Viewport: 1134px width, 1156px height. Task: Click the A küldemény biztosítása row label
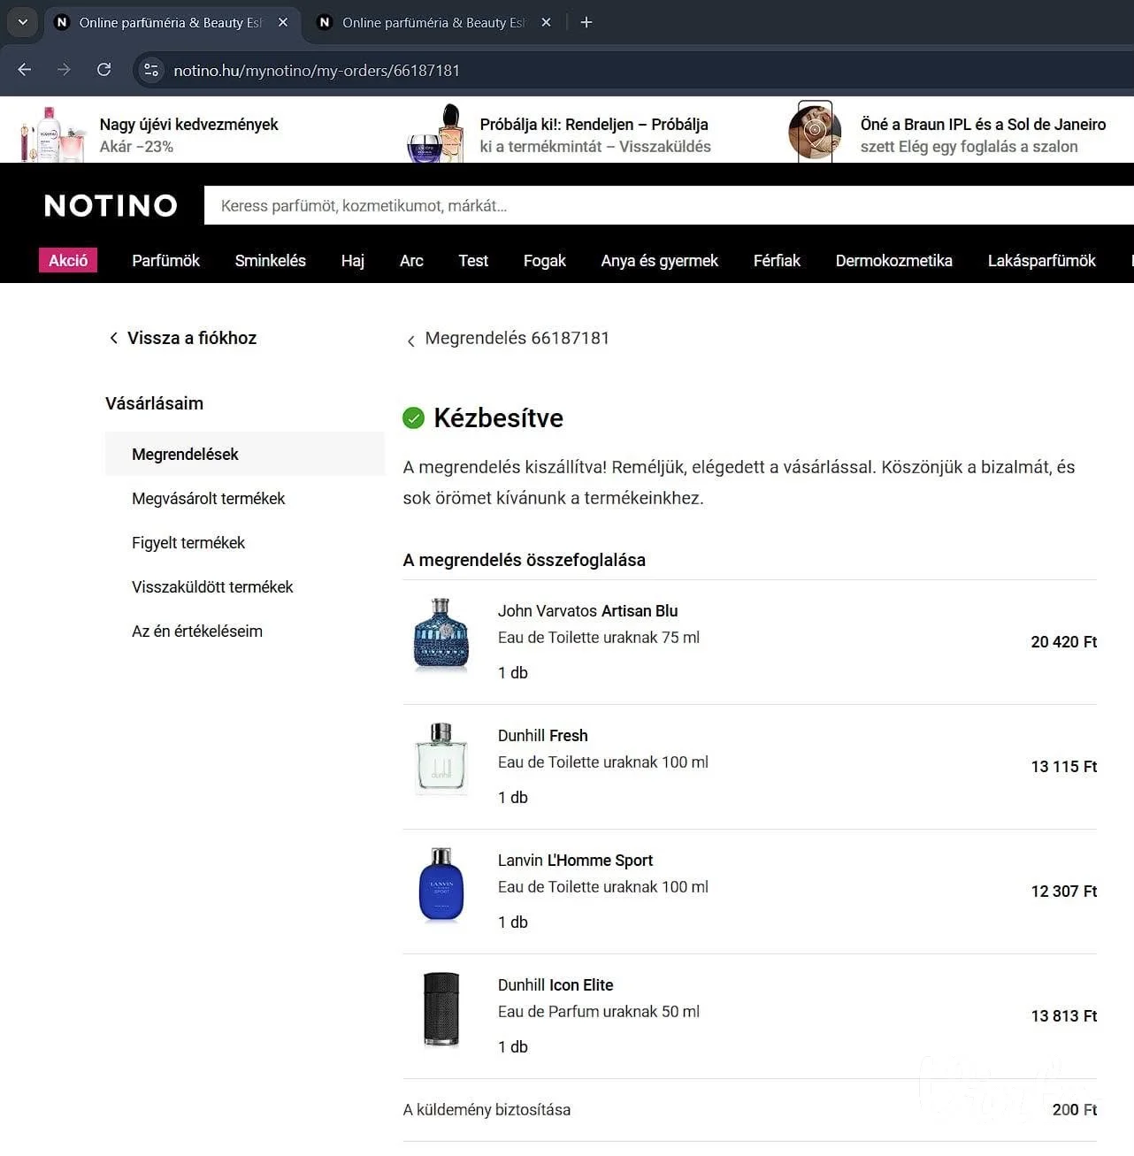[x=487, y=1110]
